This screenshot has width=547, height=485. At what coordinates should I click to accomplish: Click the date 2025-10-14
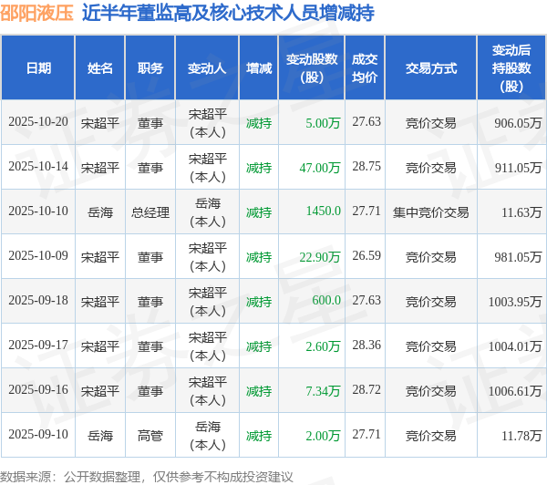[38, 167]
